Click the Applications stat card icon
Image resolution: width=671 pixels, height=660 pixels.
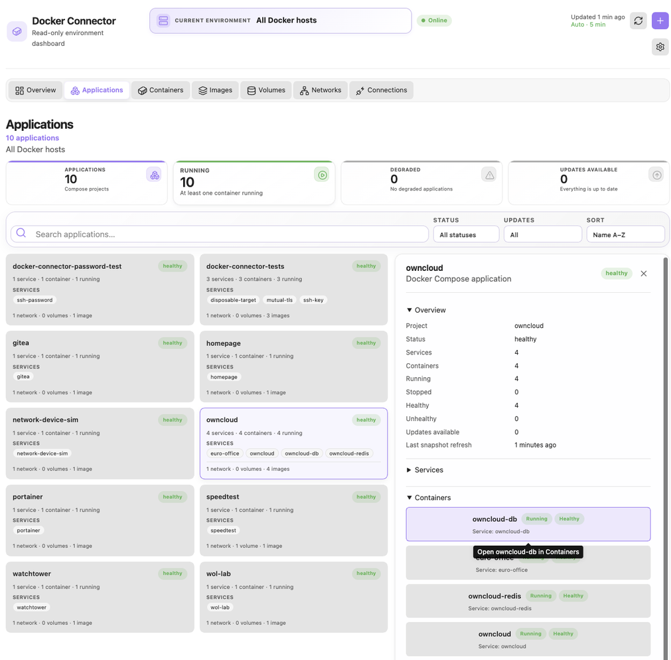tap(155, 175)
